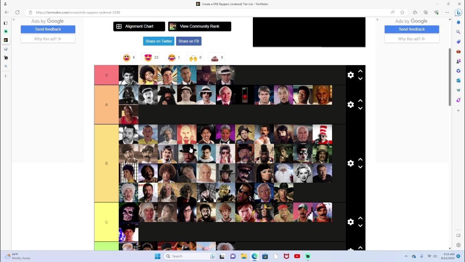
Task: Open settings gear for the A tier row
Action: [x=351, y=104]
